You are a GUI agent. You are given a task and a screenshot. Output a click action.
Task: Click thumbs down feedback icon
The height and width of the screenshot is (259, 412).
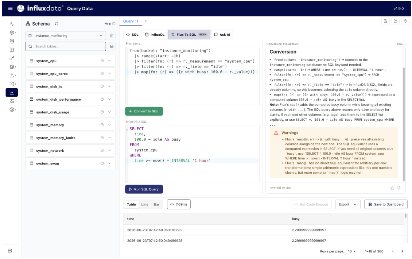[x=399, y=188]
